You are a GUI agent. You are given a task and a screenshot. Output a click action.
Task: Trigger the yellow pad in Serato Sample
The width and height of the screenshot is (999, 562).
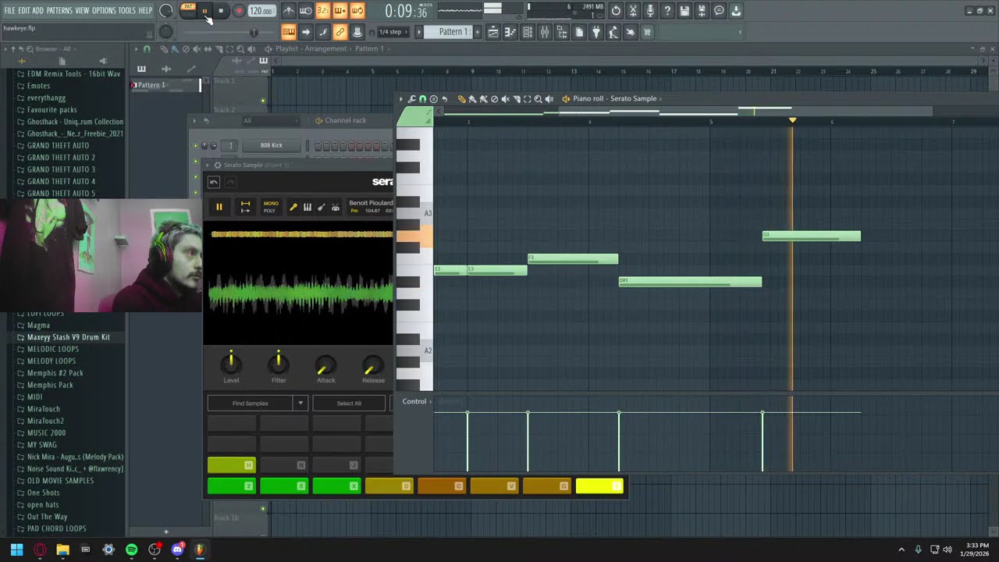tap(599, 486)
